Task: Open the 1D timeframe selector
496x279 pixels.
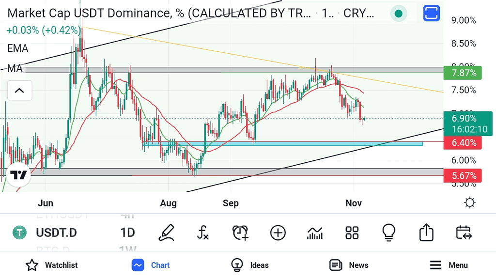Action: 127,232
